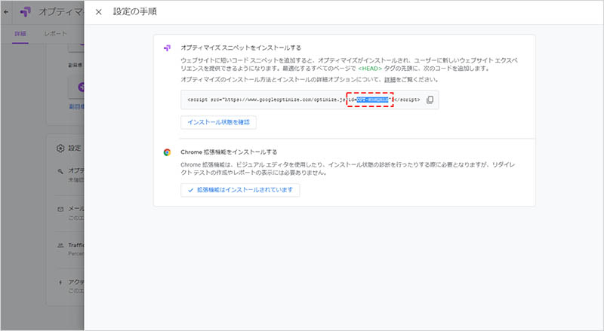
Task: Click the 設定 gear icon in background
Action: 62,148
